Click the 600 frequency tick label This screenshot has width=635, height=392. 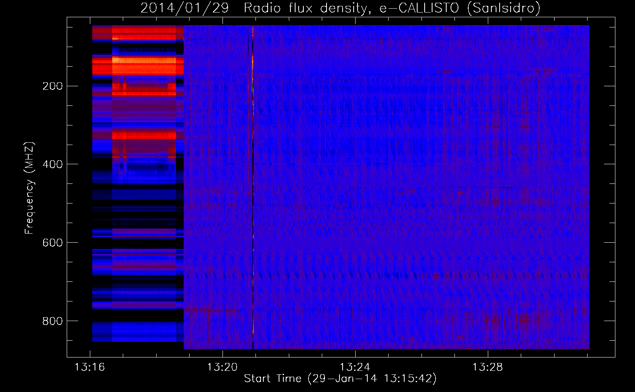tap(53, 243)
